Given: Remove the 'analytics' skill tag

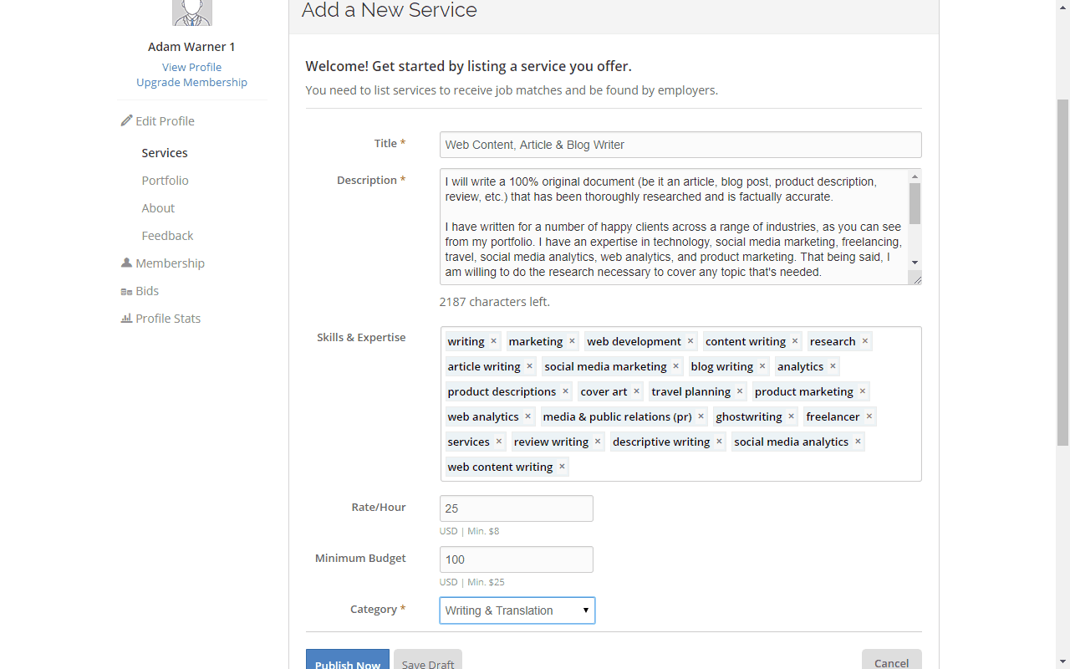Looking at the screenshot, I should pyautogui.click(x=833, y=366).
